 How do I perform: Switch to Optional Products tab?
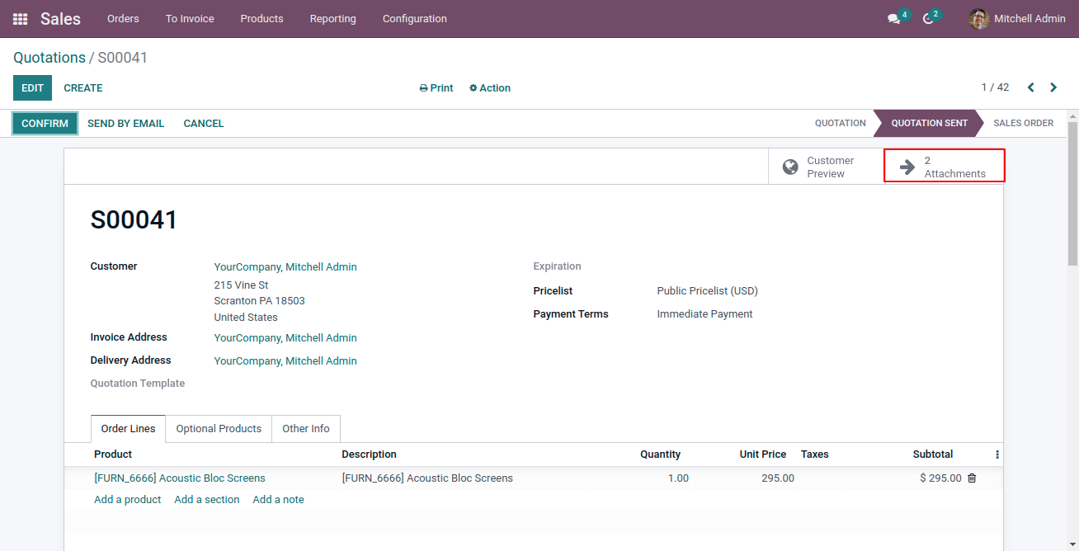tap(219, 429)
